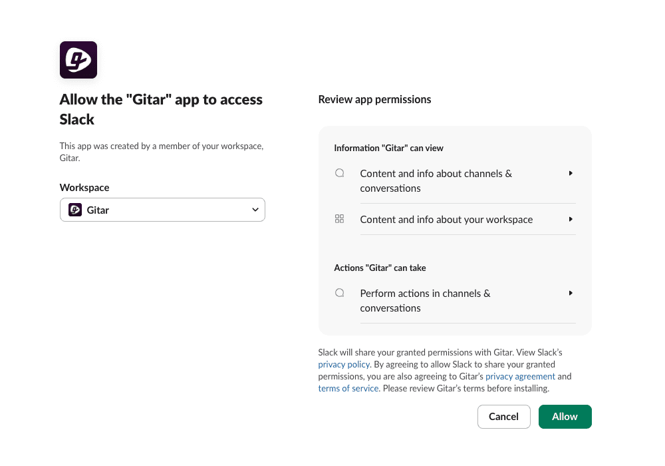The image size is (665, 466).
Task: Open the Workspace dropdown
Action: (x=162, y=209)
